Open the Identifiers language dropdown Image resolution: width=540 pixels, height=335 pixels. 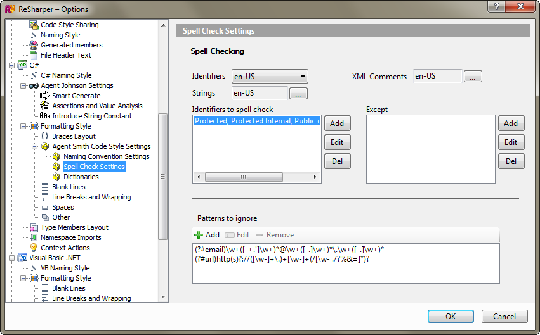coord(270,76)
